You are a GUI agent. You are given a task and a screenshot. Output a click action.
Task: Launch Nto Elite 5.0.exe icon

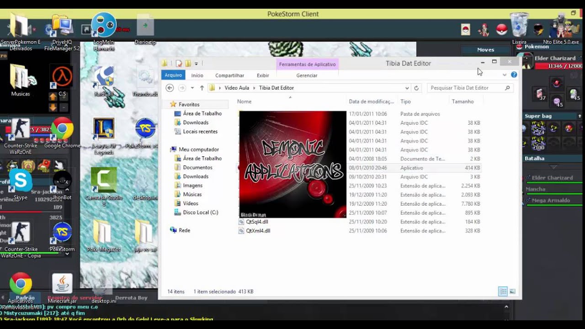561,28
